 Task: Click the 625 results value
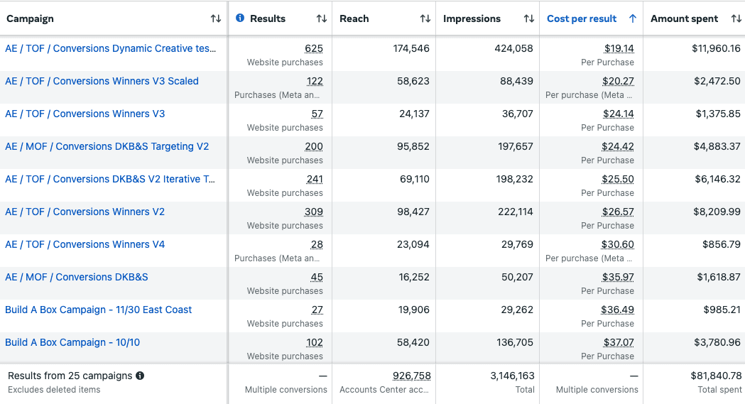coord(314,48)
